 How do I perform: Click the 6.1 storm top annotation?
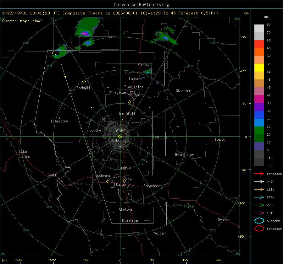pyautogui.click(x=55, y=53)
